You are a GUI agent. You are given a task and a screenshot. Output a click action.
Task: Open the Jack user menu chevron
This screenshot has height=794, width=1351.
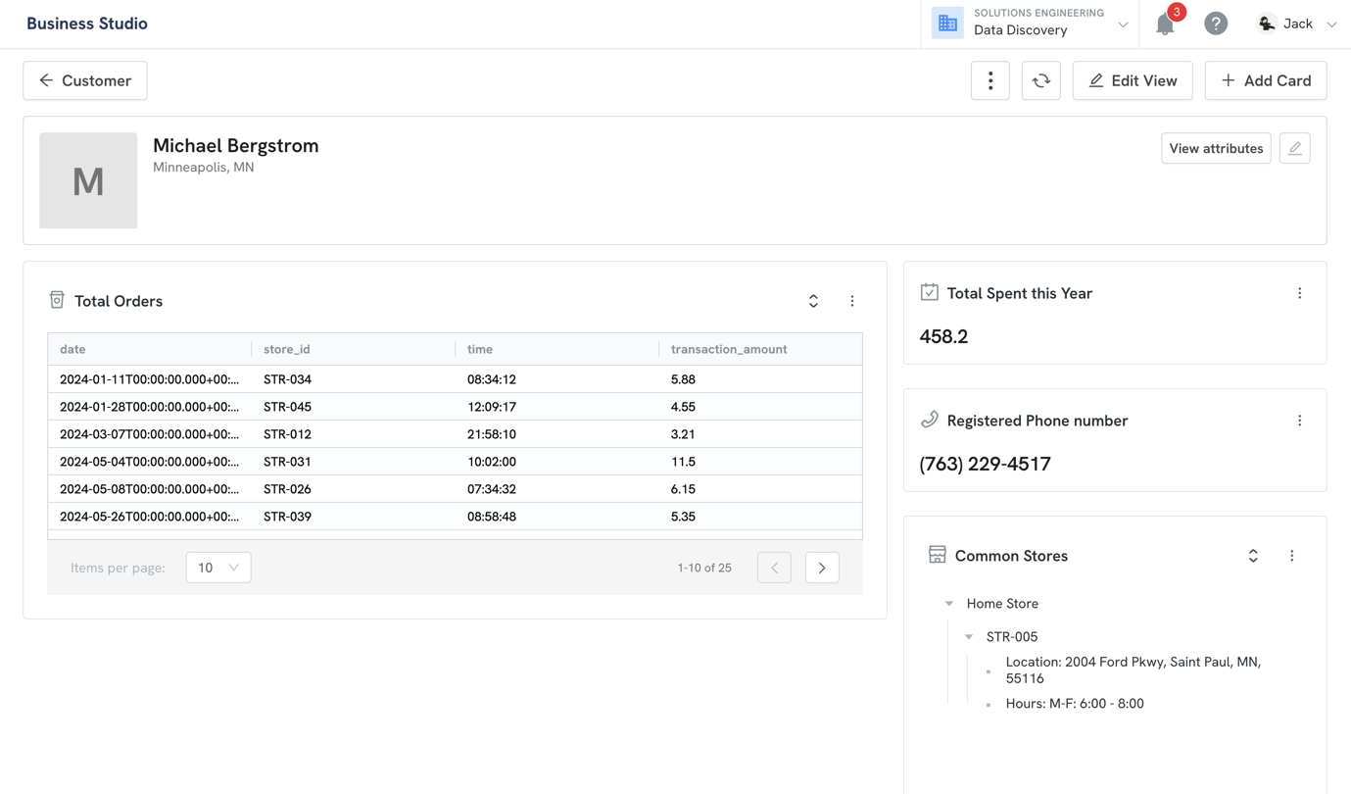point(1331,25)
